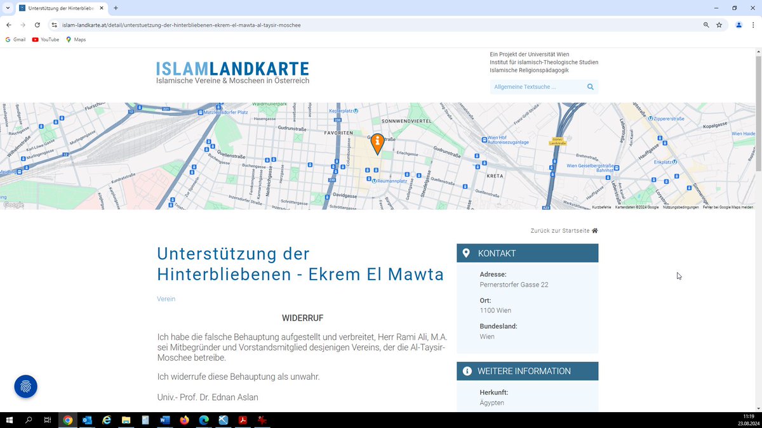Click Kurzbefehle on the map footer

click(x=601, y=207)
